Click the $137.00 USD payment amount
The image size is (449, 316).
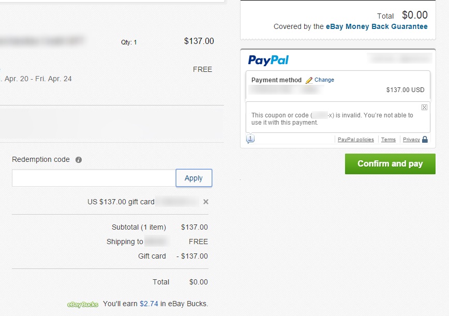tap(405, 90)
